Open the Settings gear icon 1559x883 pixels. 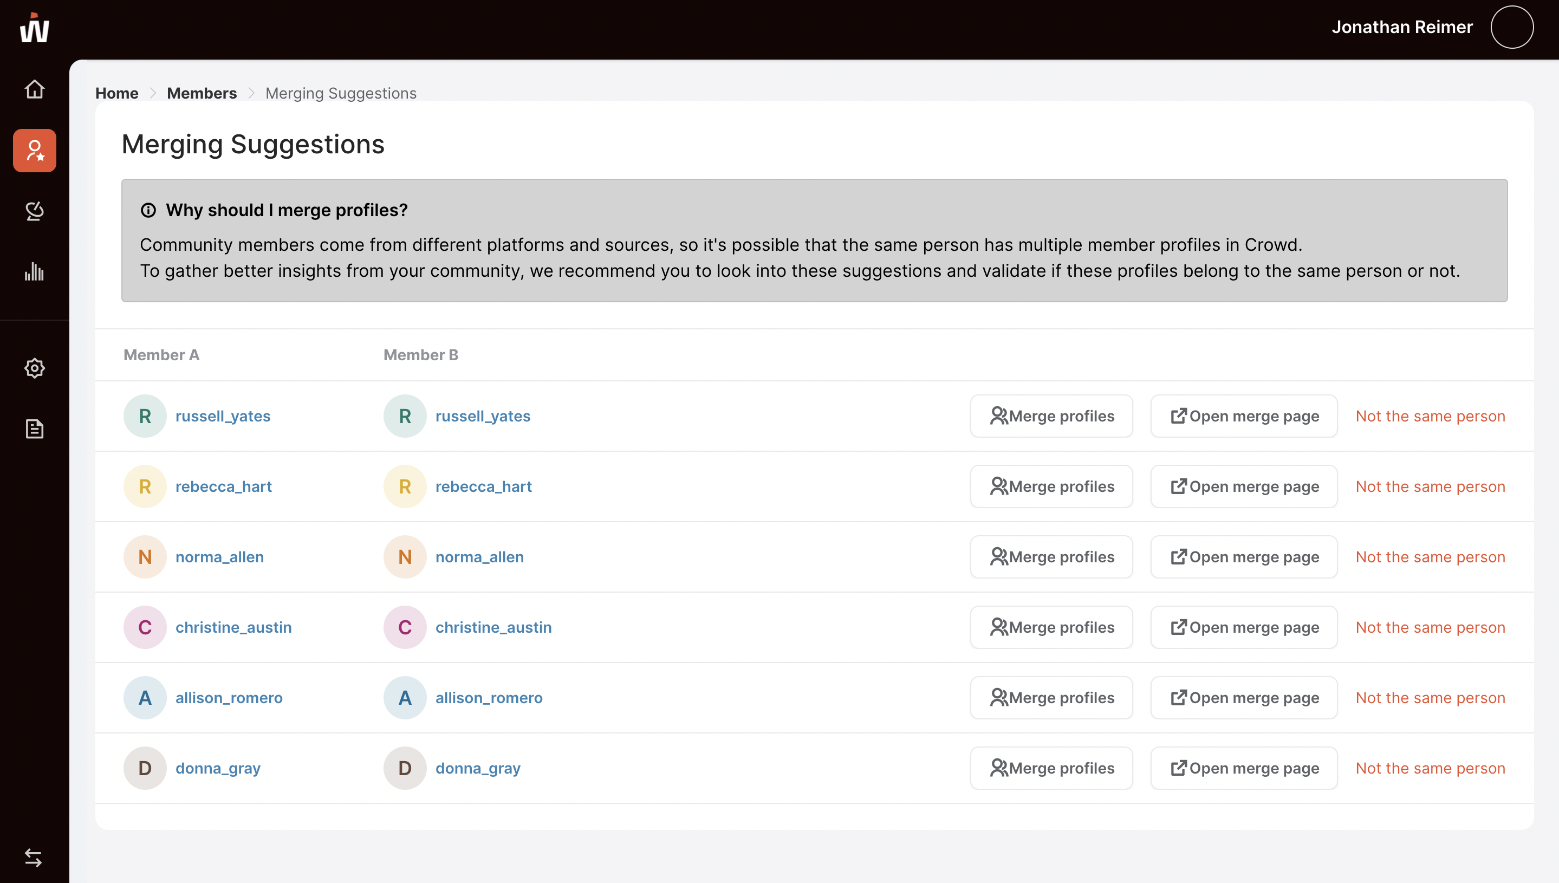click(x=35, y=368)
